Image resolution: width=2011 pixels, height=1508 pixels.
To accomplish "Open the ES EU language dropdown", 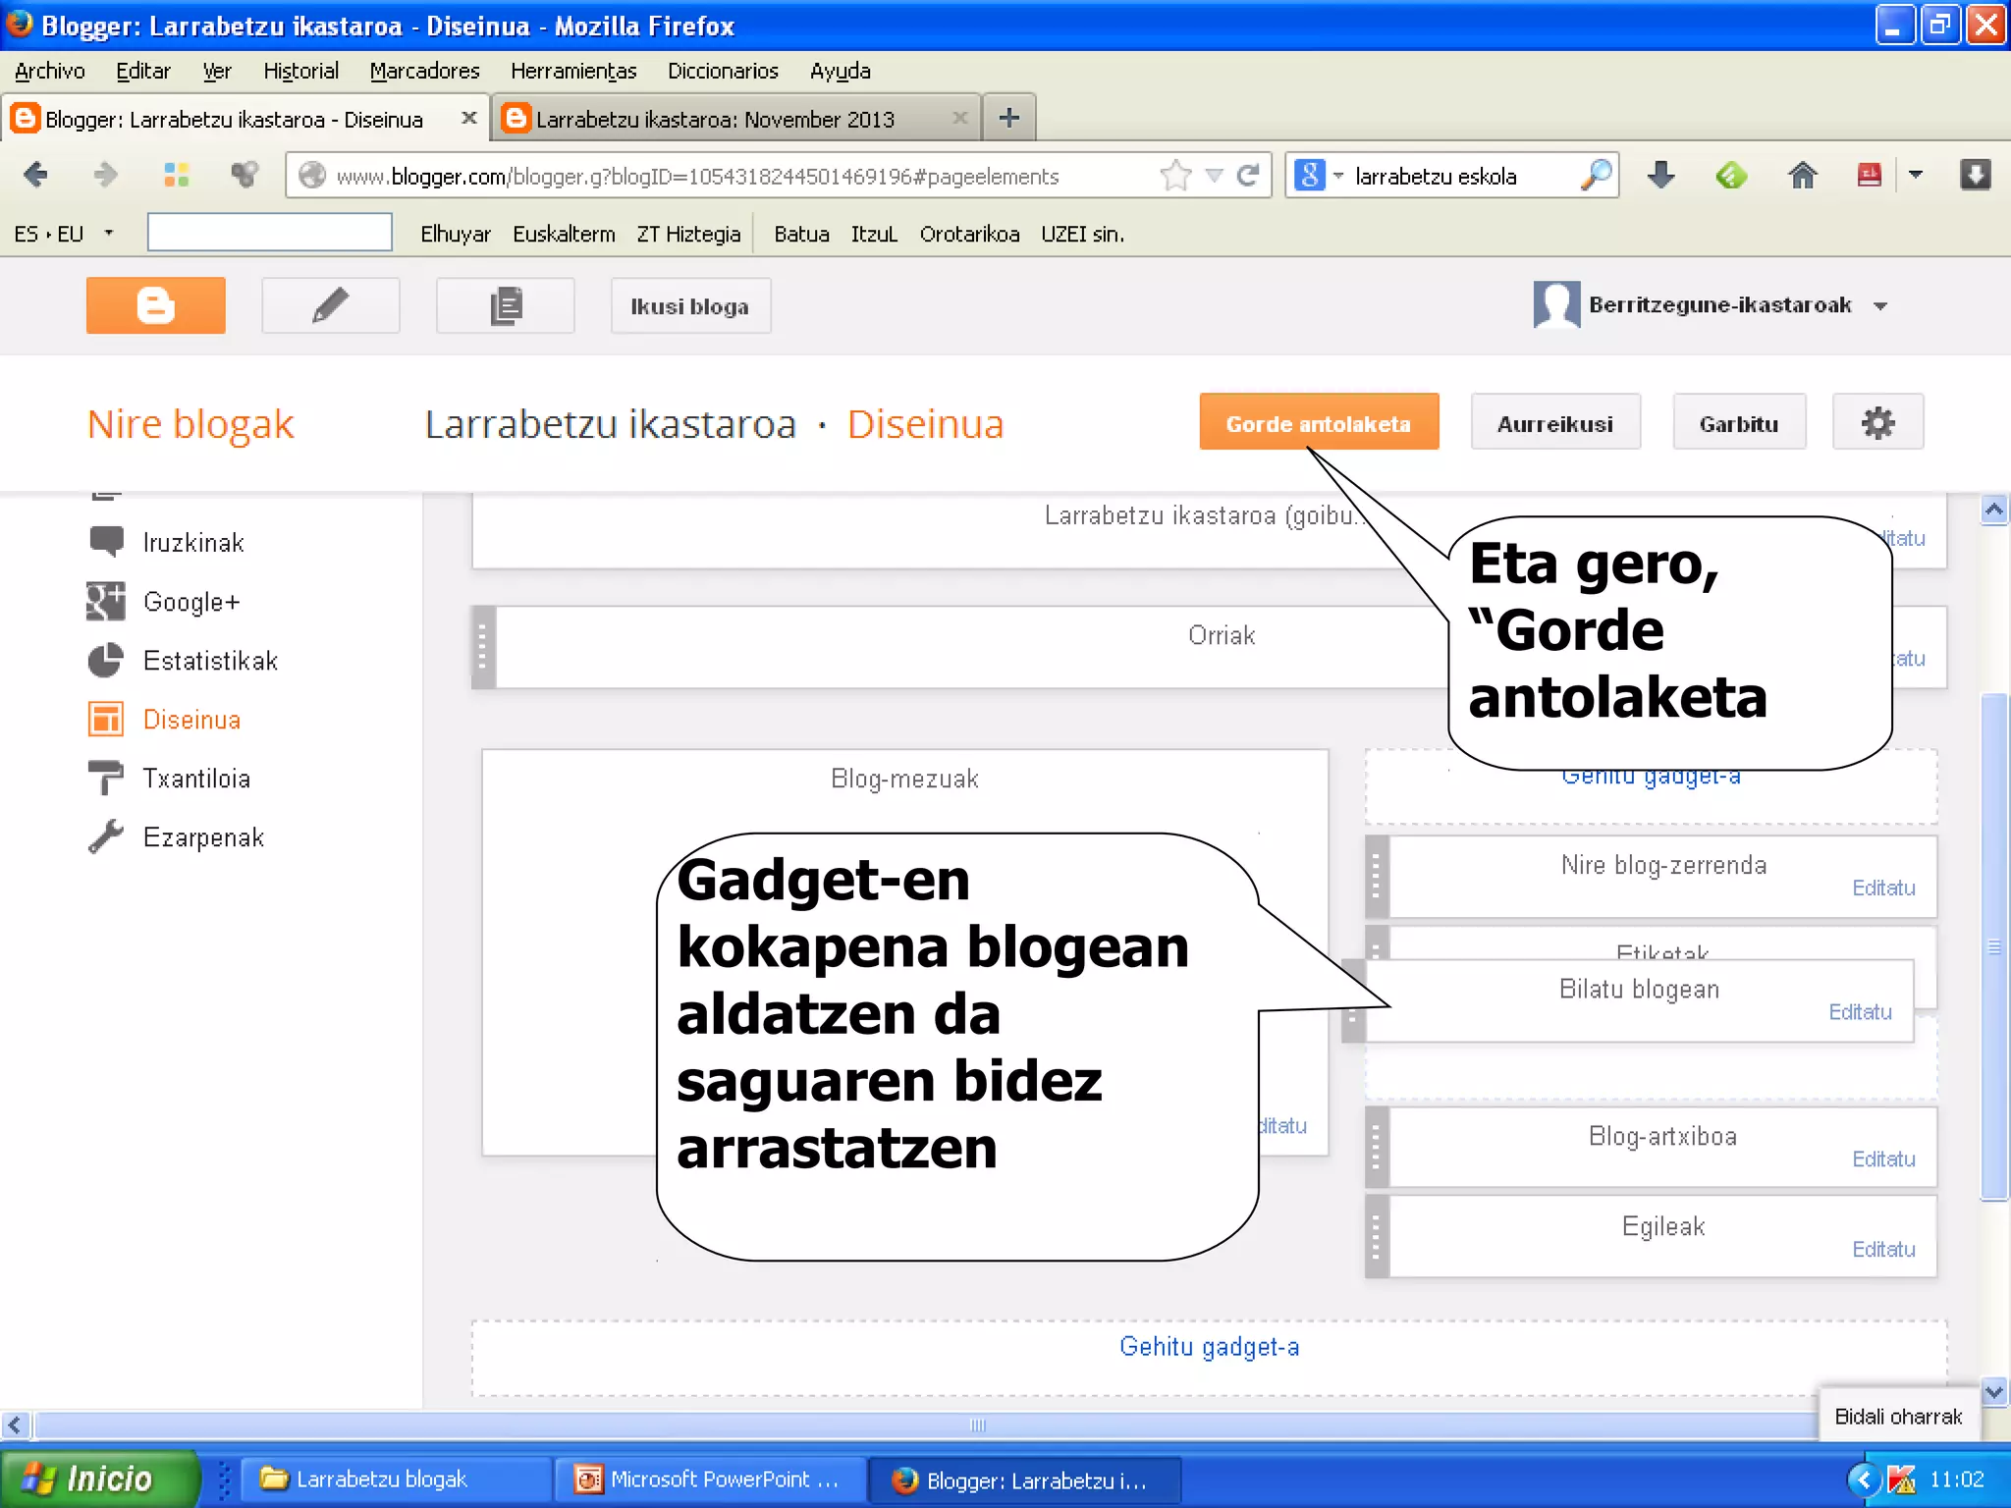I will tap(108, 234).
